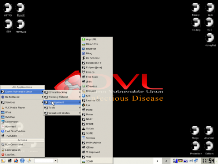Choose Log Out action
Image resolution: width=218 pixels, height=164 pixels.
point(23,155)
